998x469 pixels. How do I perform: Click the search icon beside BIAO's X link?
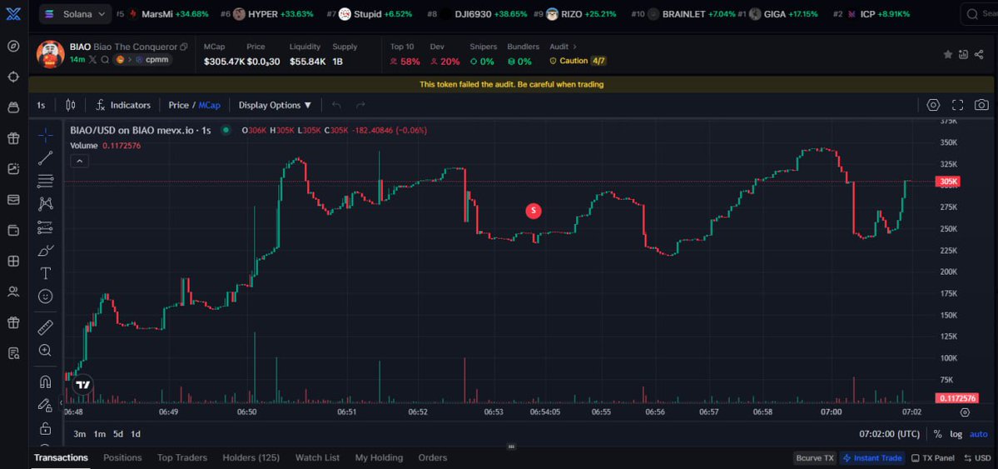[105, 59]
